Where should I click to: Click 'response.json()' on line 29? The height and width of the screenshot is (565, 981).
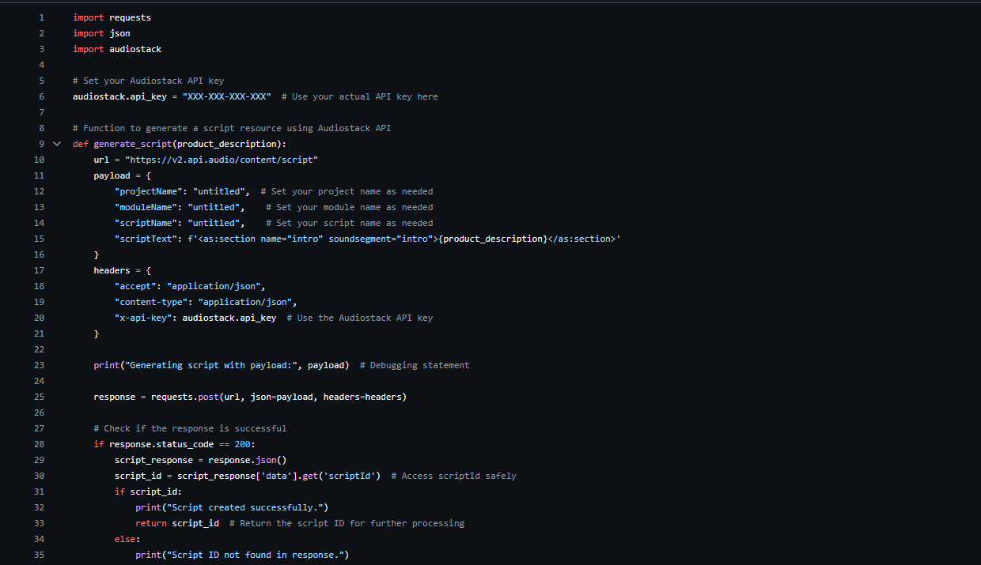point(248,460)
